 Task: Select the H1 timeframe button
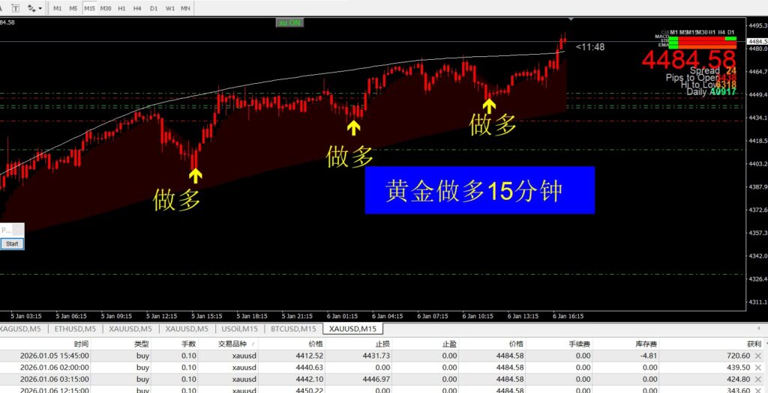pos(123,8)
